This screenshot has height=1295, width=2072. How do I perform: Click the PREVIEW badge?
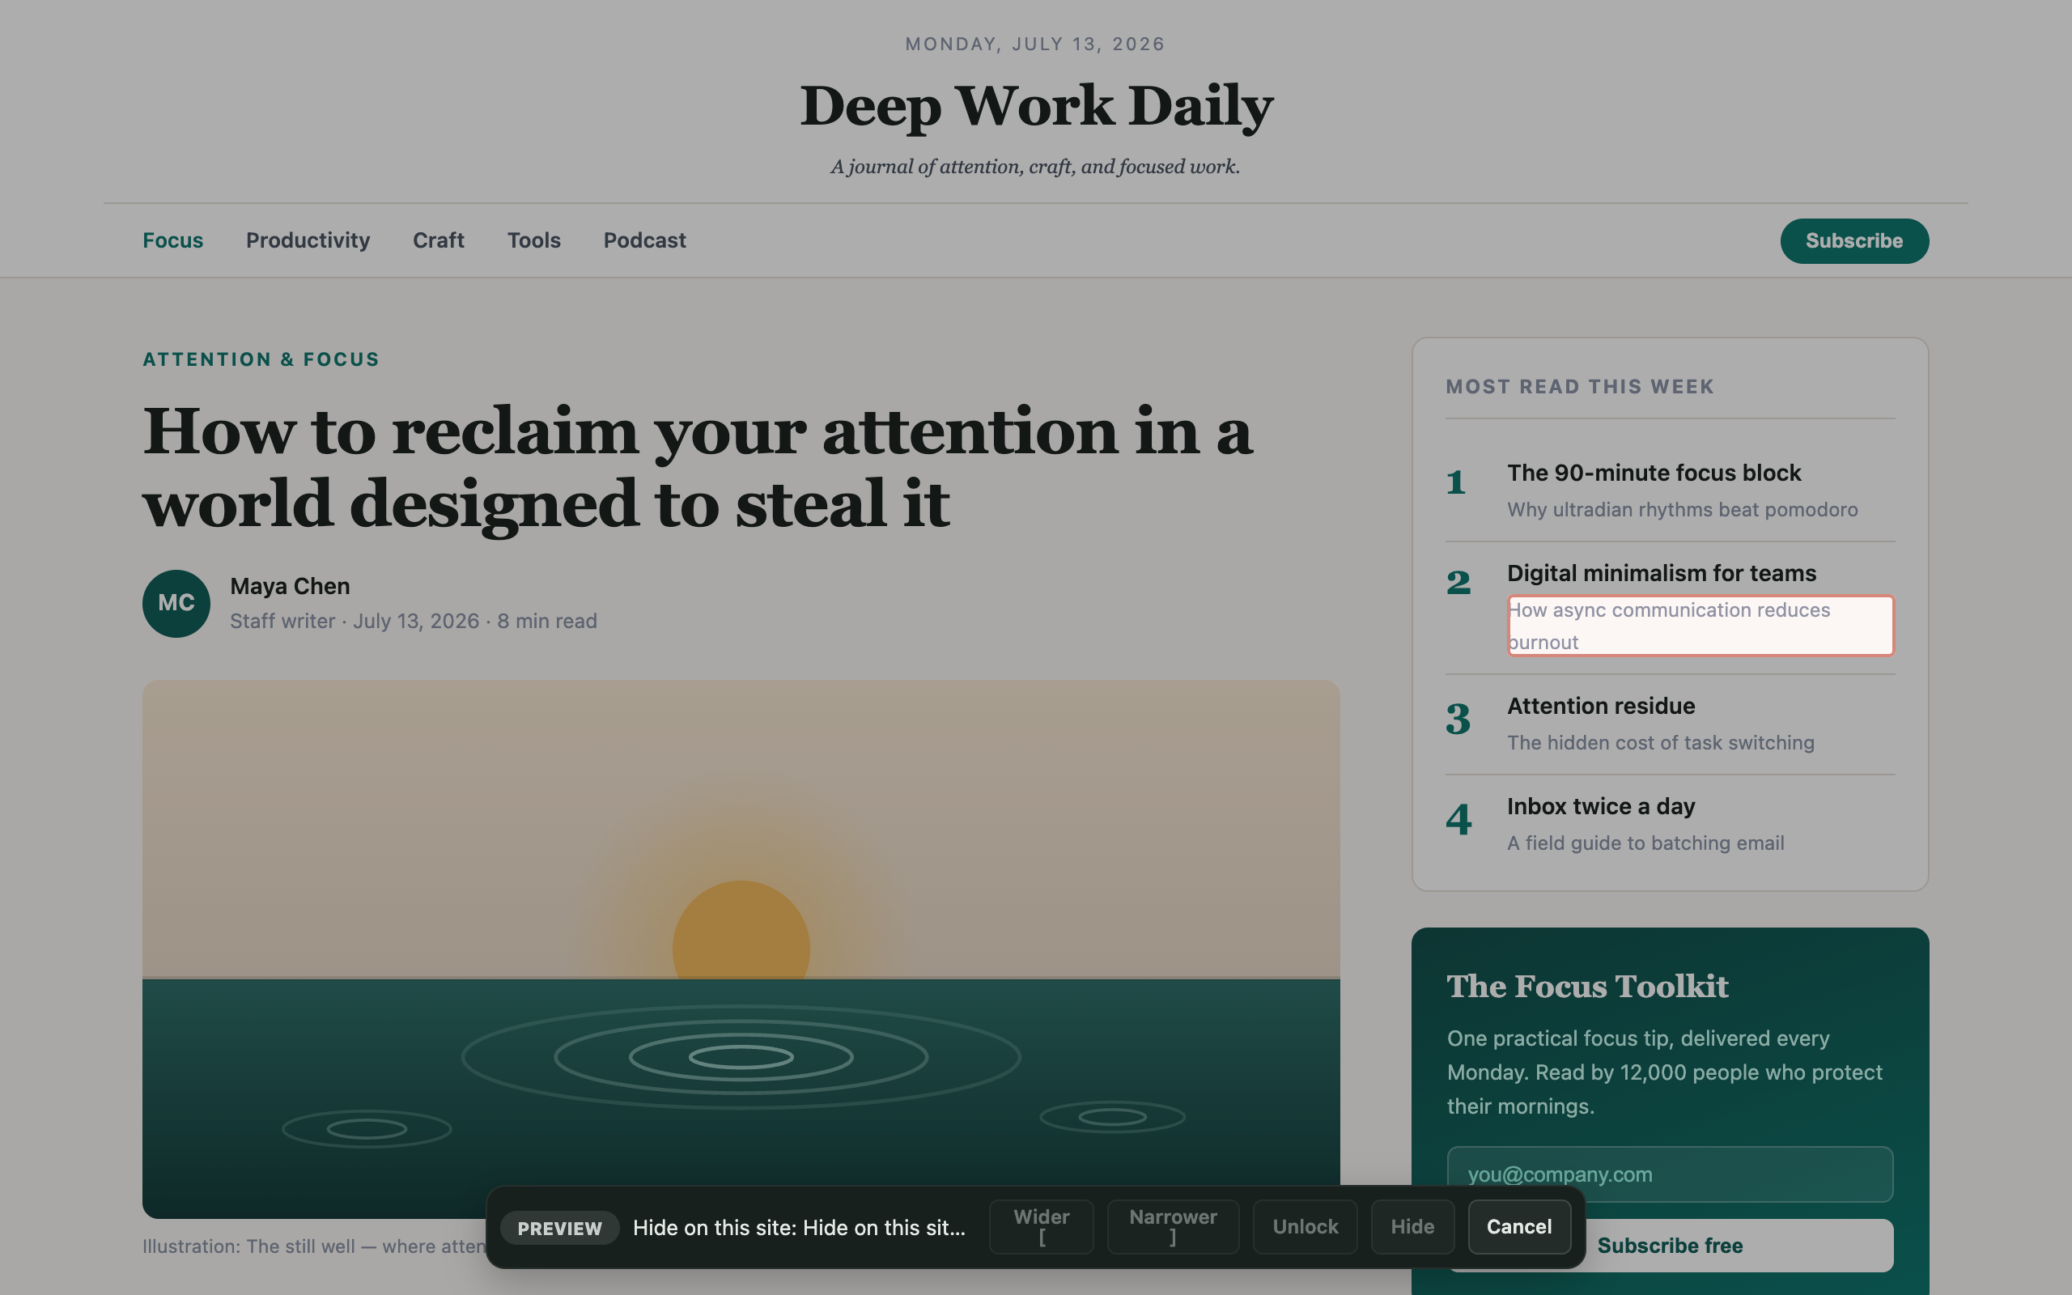[x=559, y=1227]
